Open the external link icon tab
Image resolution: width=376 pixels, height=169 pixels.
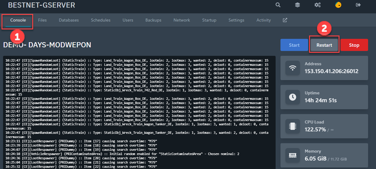pyautogui.click(x=285, y=20)
